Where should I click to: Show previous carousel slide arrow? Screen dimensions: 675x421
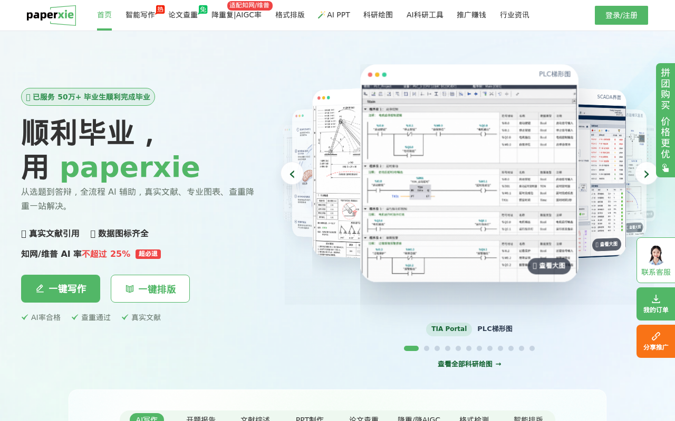pos(292,173)
